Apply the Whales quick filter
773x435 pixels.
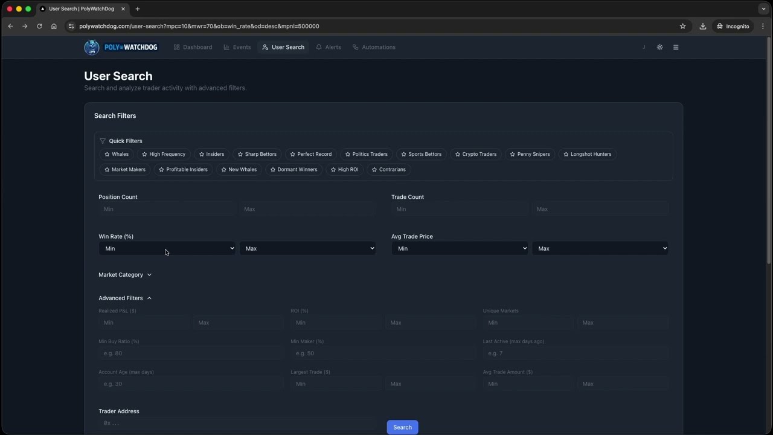tap(117, 154)
